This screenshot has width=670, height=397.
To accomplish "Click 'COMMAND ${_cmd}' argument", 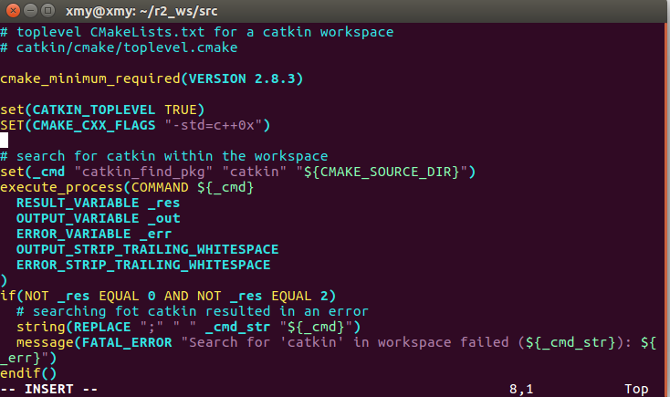I will point(193,187).
